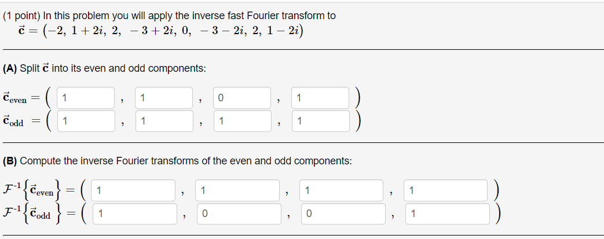This screenshot has height=239, width=604.
Task: Focus the third entry box of c_odd
Action: [242, 121]
